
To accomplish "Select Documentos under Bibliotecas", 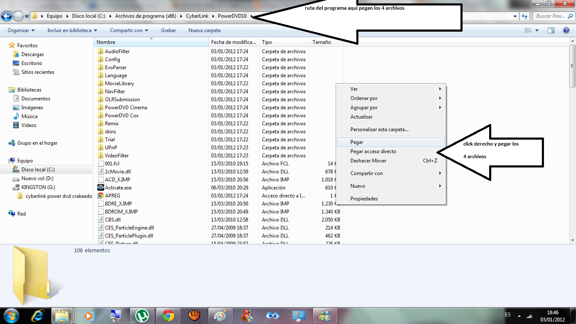I will [x=35, y=99].
